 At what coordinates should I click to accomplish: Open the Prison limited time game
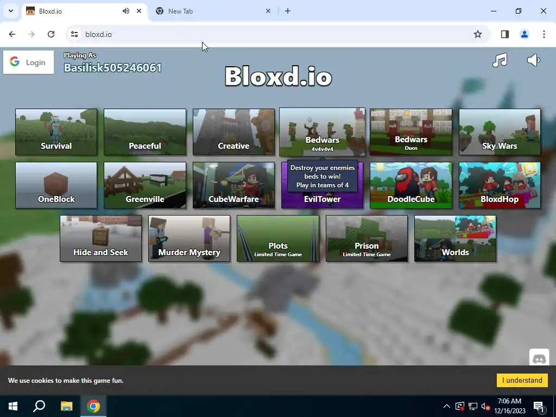tap(367, 238)
